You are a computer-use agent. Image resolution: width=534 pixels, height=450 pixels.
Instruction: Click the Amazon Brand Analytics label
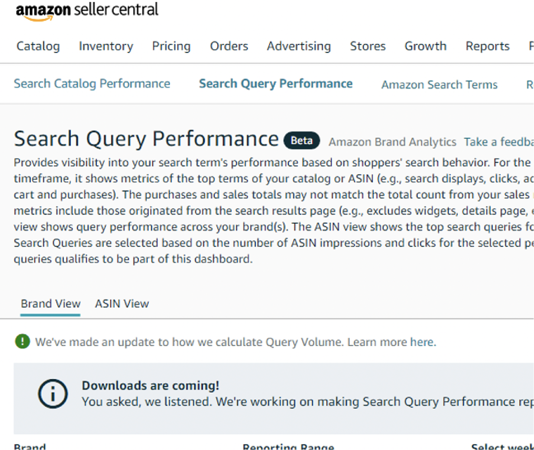point(392,142)
